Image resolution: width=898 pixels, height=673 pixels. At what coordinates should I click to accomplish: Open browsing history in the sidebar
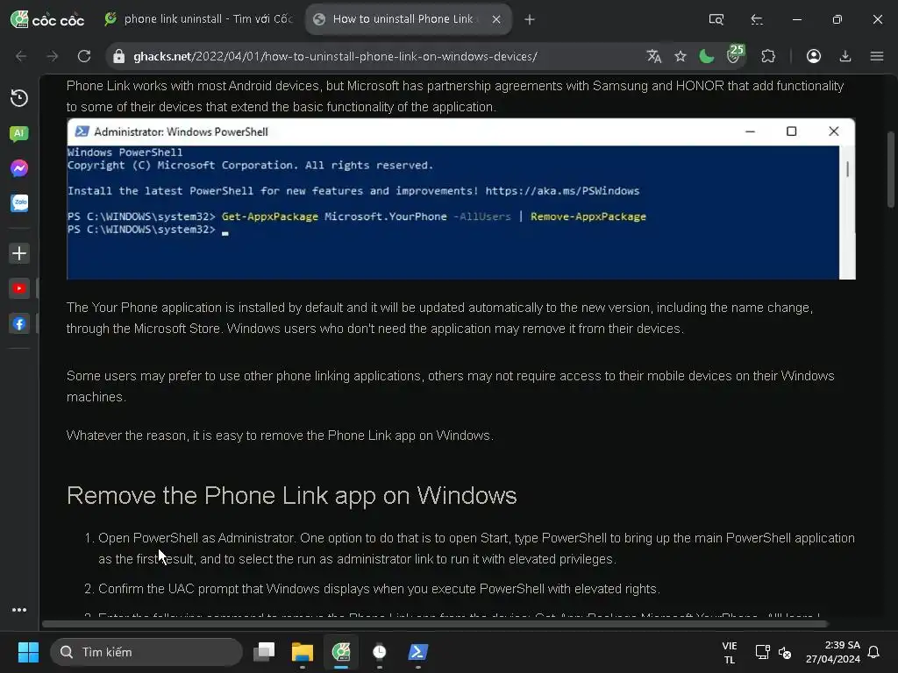pyautogui.click(x=19, y=98)
